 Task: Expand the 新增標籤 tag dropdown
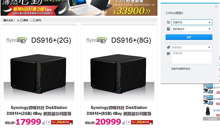coord(192,47)
